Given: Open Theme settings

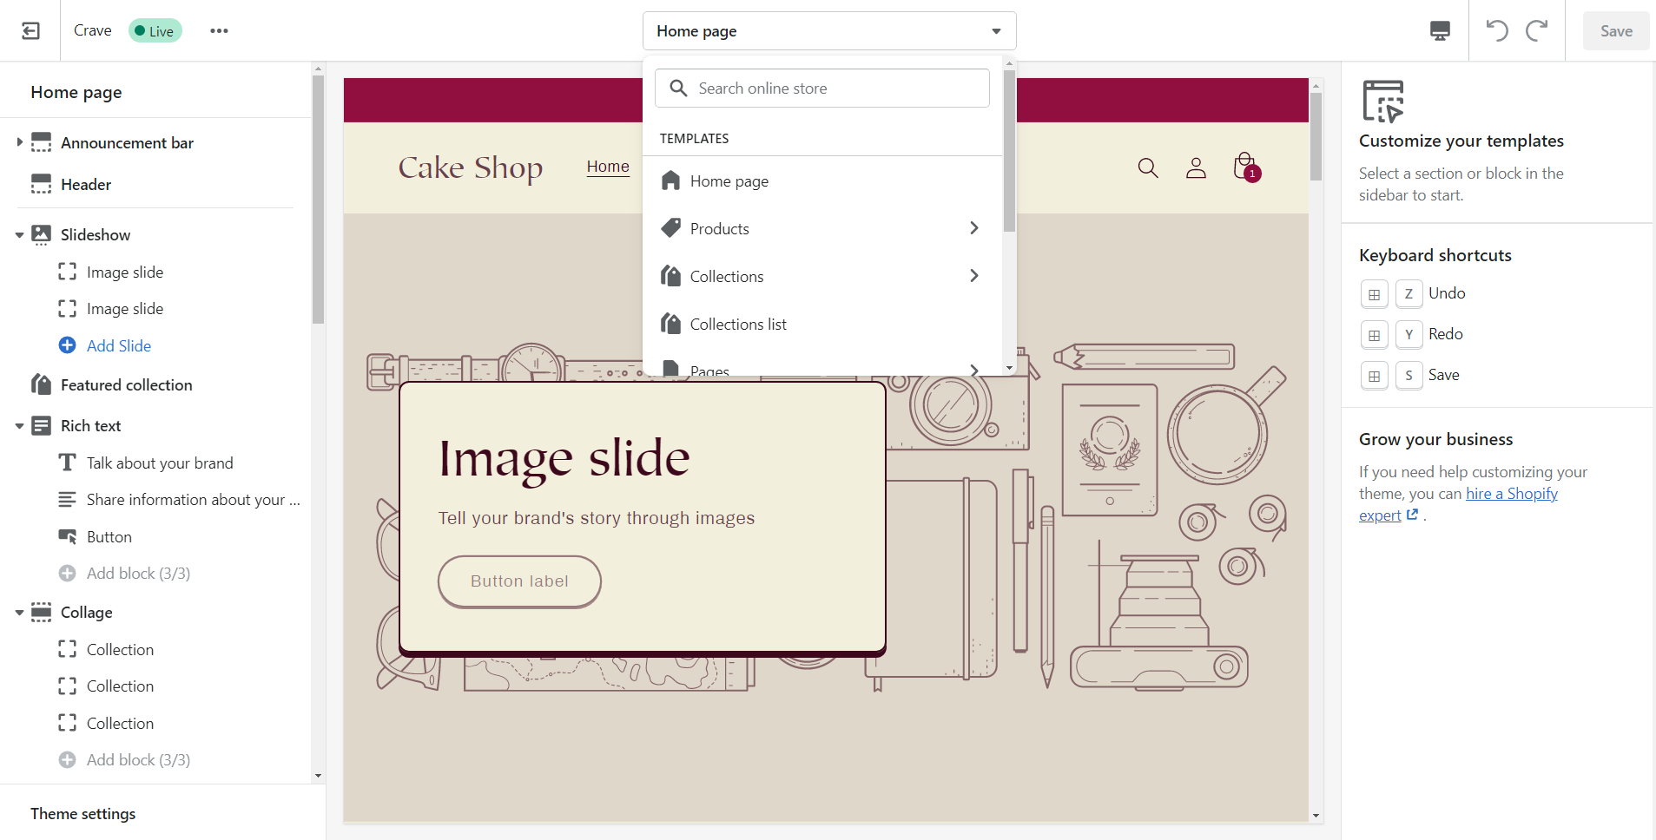Looking at the screenshot, I should (x=83, y=814).
